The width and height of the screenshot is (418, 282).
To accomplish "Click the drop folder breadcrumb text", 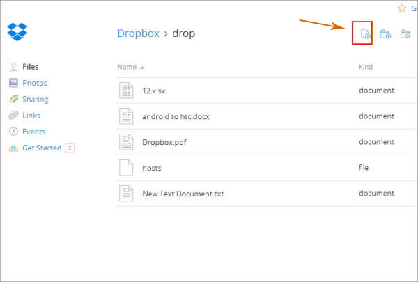I will point(184,33).
